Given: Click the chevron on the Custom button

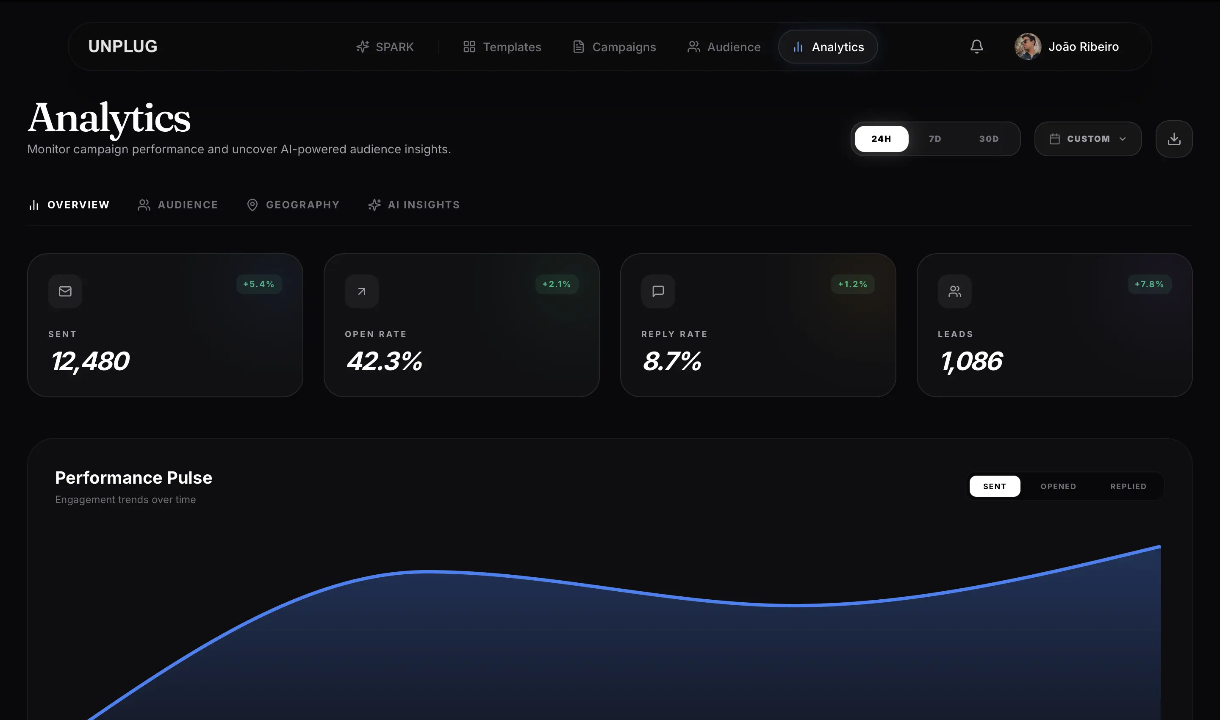Looking at the screenshot, I should pos(1123,139).
